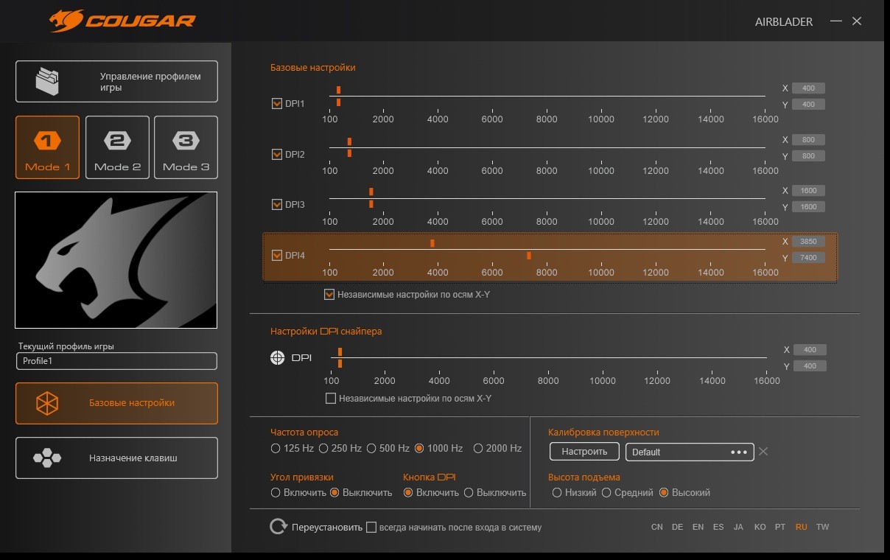Toggle independent X-Y settings for sniper DPI
Screen dimensions: 890x560
(331, 399)
